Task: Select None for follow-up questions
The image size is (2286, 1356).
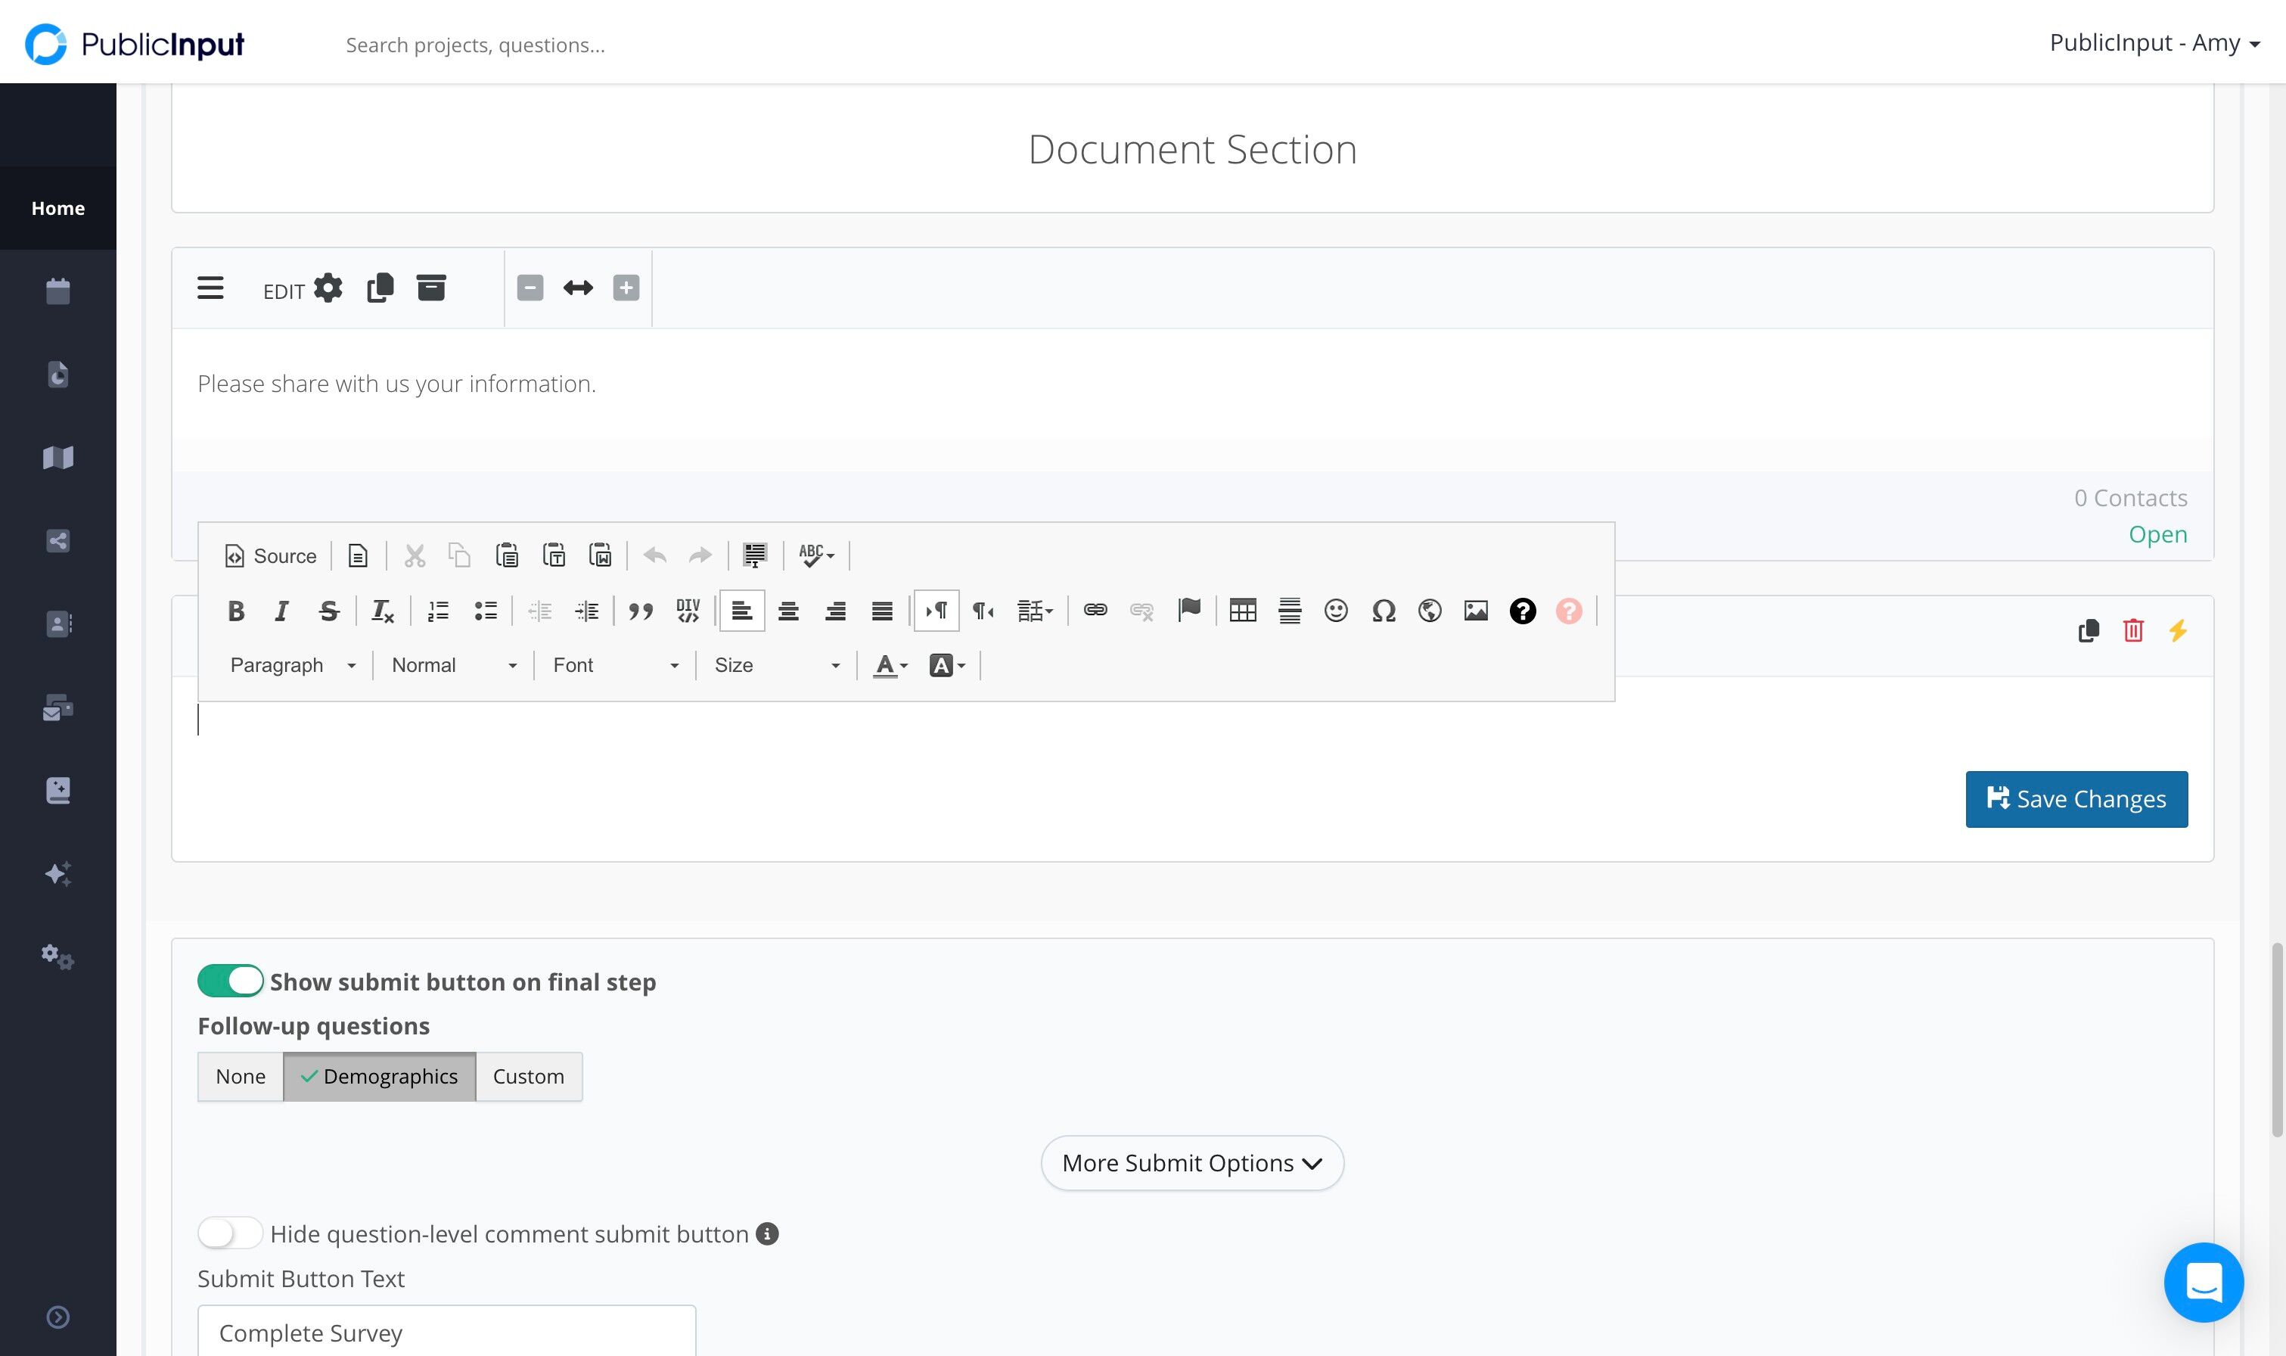Action: coord(241,1076)
